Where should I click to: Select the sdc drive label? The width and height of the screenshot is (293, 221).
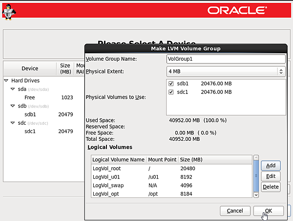[22, 123]
